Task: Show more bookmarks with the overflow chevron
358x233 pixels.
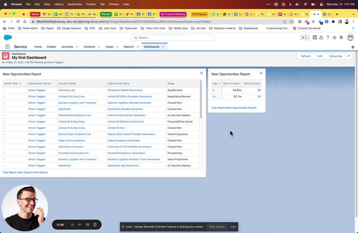Action: pos(353,28)
